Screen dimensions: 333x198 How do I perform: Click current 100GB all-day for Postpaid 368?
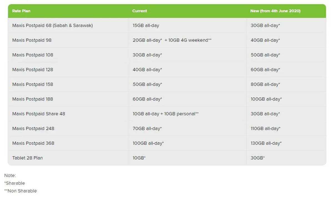pos(148,143)
